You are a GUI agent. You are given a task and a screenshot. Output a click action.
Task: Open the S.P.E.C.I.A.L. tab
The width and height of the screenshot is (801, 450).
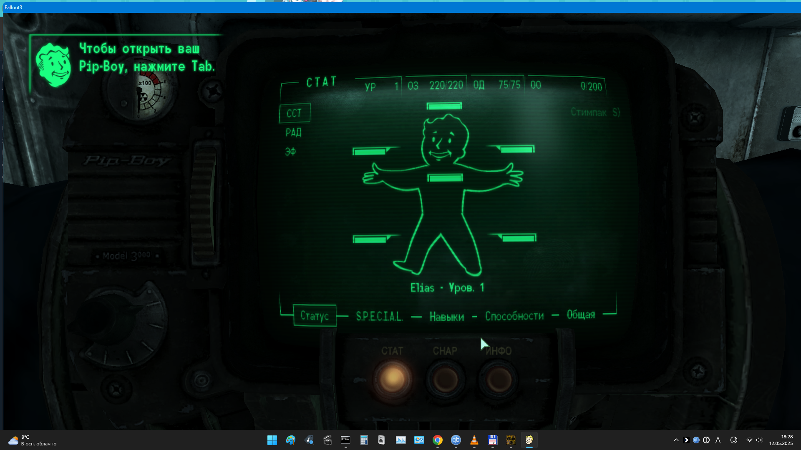[x=379, y=316]
